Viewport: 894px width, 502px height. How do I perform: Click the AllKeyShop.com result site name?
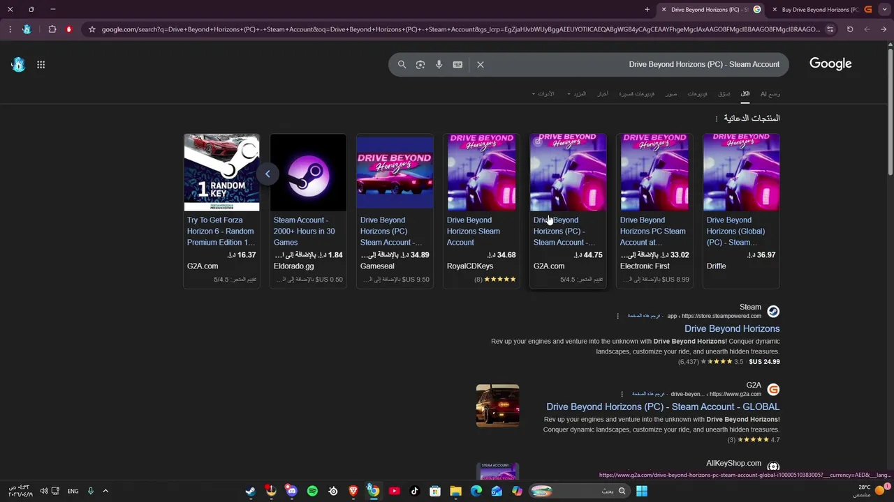tap(733, 463)
